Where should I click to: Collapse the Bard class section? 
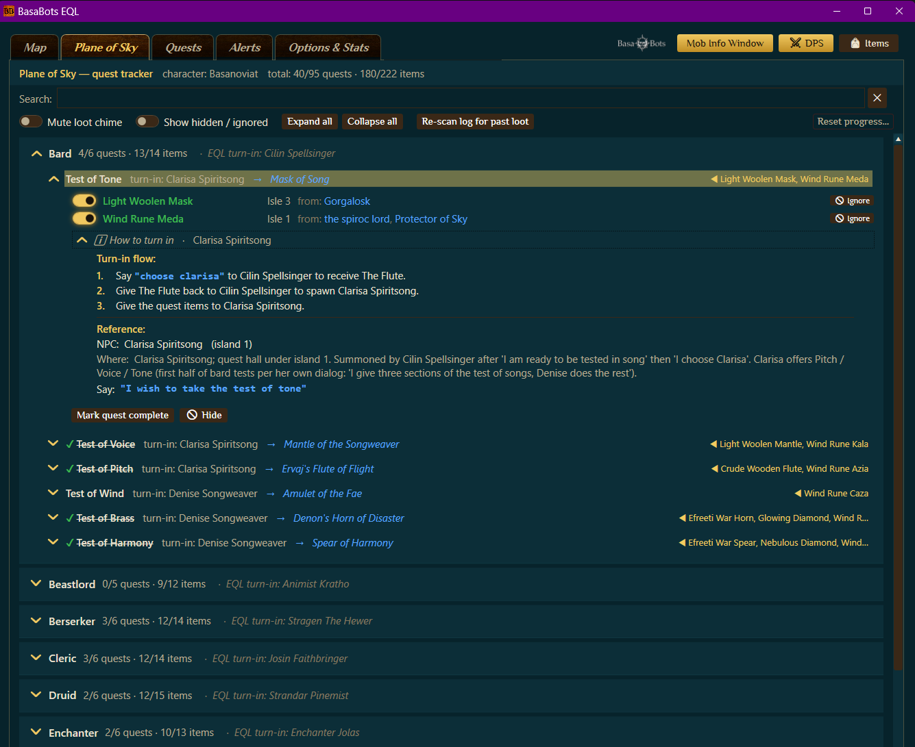tap(37, 154)
